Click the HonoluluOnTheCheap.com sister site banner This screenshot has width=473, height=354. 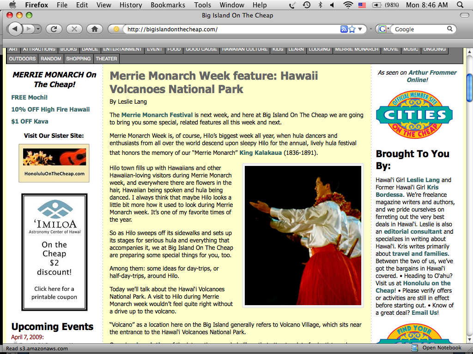point(54,163)
